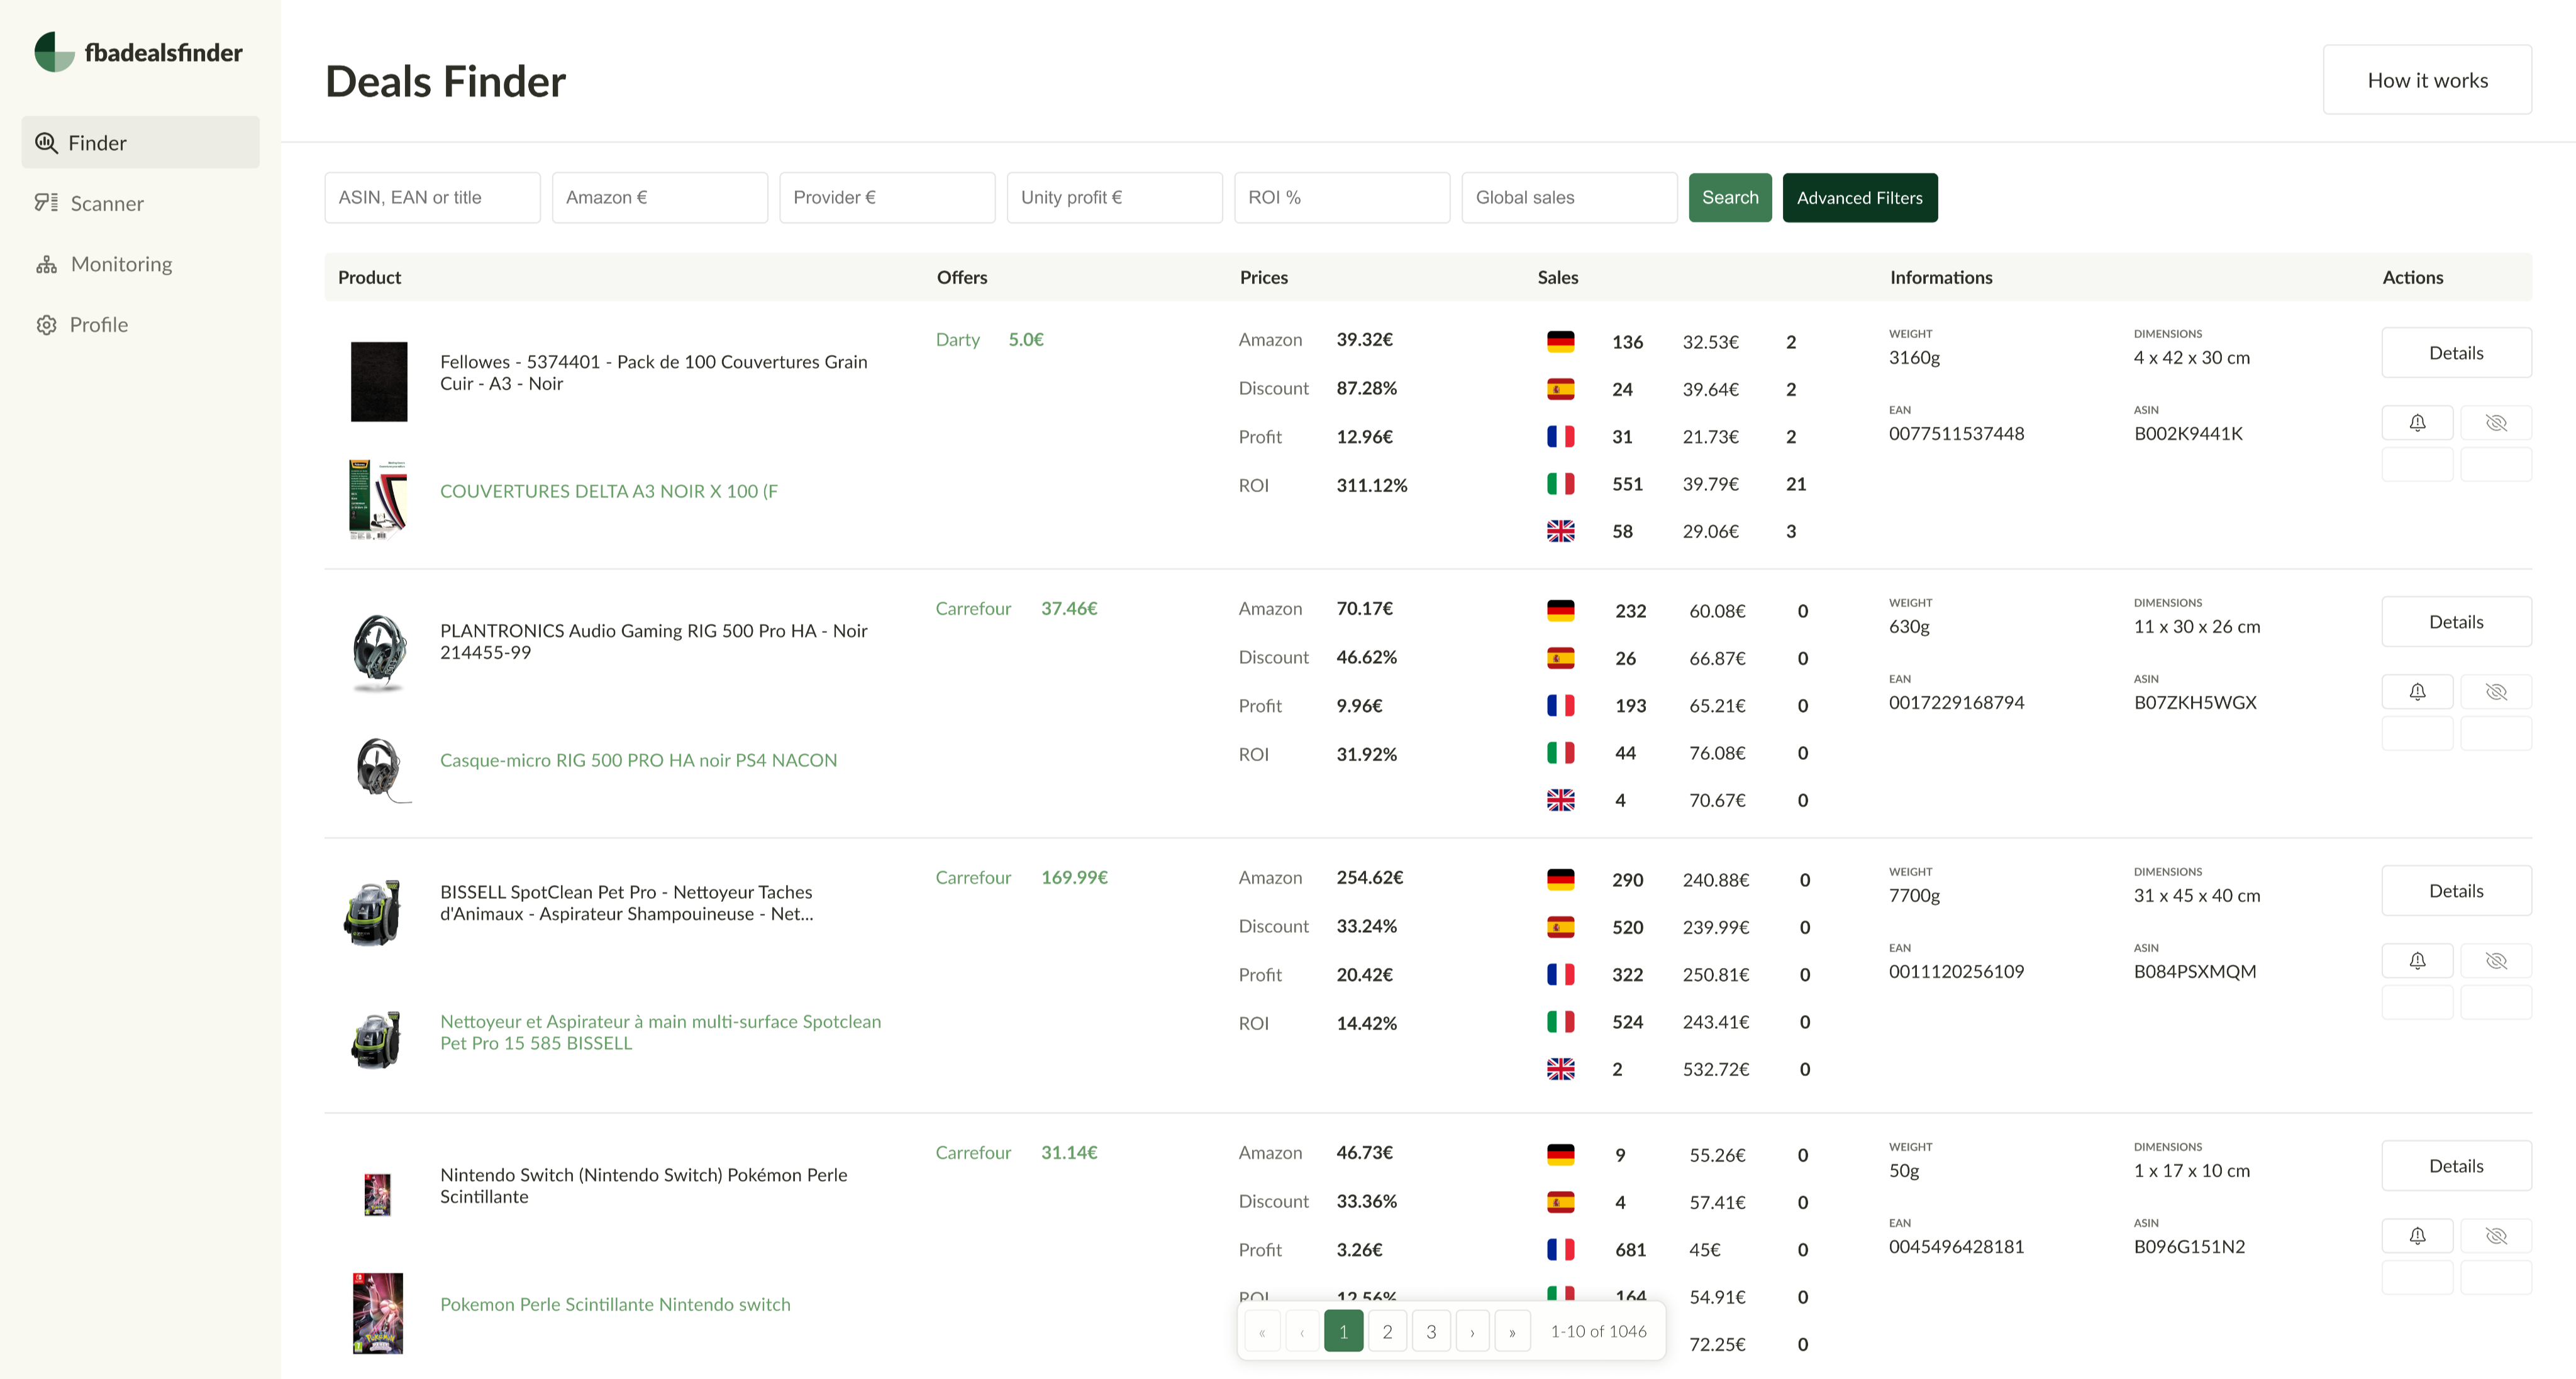2576x1379 pixels.
Task: Click the How it works button
Action: point(2427,80)
